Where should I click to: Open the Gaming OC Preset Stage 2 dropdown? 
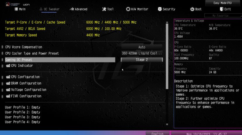(x=142, y=60)
